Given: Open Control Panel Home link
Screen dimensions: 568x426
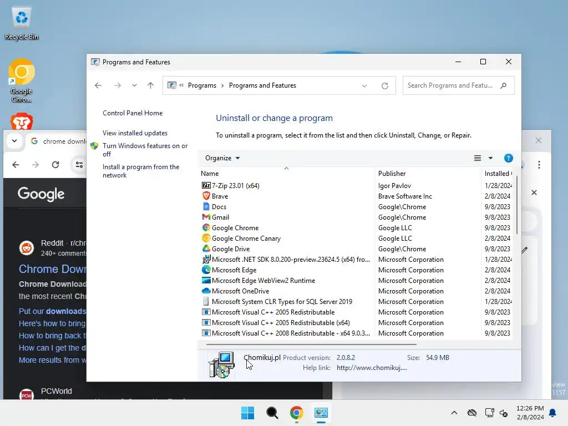Looking at the screenshot, I should [x=133, y=113].
